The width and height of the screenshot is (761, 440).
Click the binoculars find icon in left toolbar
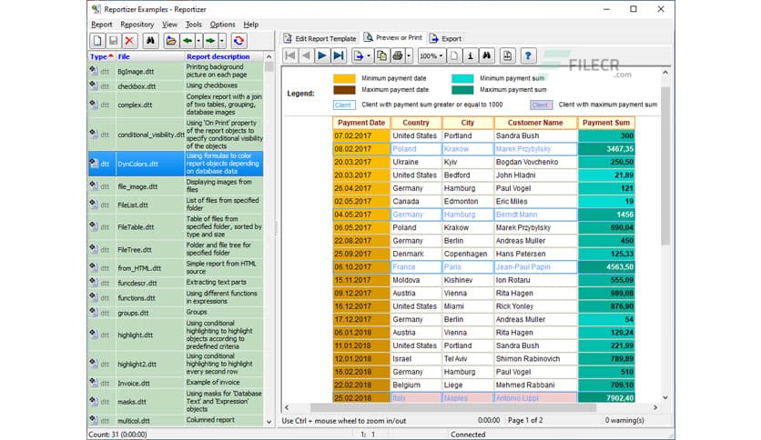(x=150, y=41)
